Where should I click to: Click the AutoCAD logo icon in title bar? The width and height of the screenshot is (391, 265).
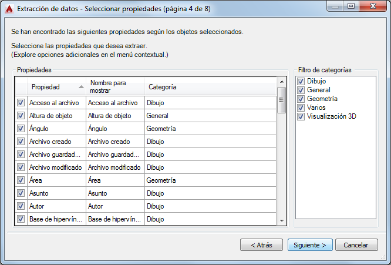[x=9, y=8]
